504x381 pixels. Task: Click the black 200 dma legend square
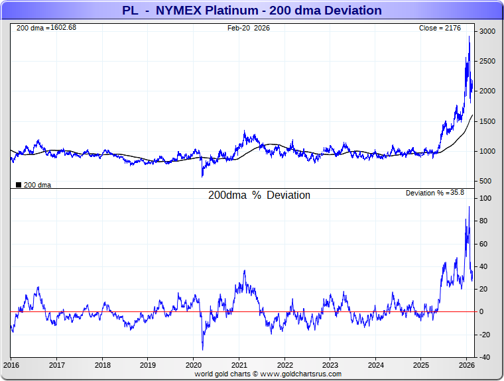click(x=19, y=185)
